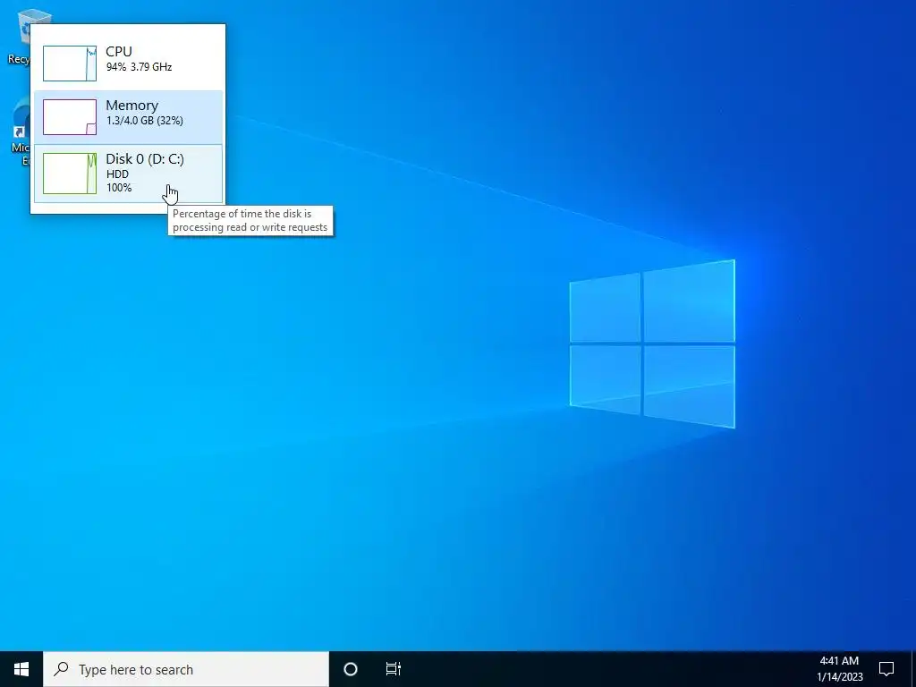Image resolution: width=916 pixels, height=687 pixels.
Task: Open Cortana from the taskbar circle icon
Action: 351,669
